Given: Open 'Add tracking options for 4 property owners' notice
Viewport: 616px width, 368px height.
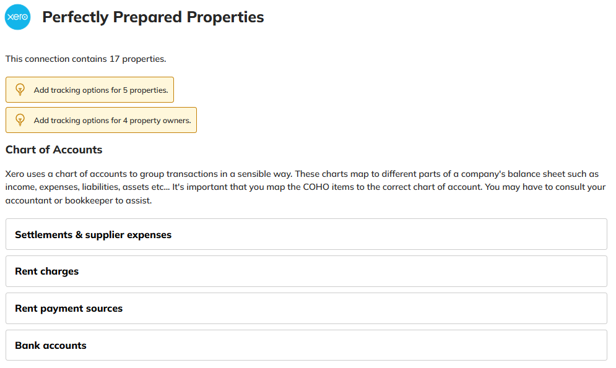Looking at the screenshot, I should tap(112, 121).
